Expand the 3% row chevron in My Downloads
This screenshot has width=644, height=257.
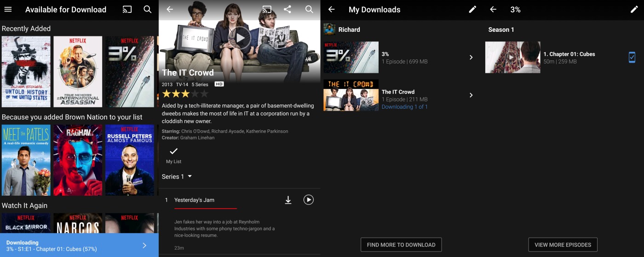tap(471, 57)
